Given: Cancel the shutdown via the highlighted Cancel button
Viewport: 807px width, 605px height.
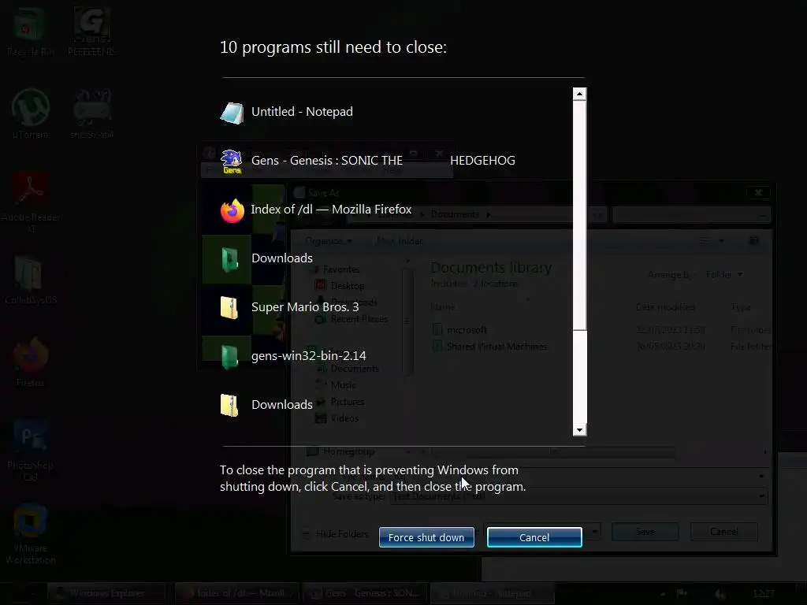Looking at the screenshot, I should 534,537.
